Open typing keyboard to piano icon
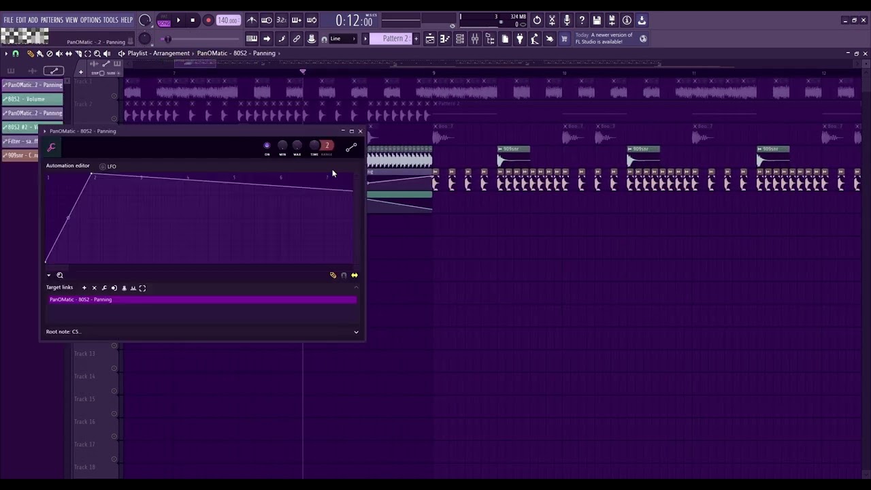871x490 pixels. coord(252,39)
